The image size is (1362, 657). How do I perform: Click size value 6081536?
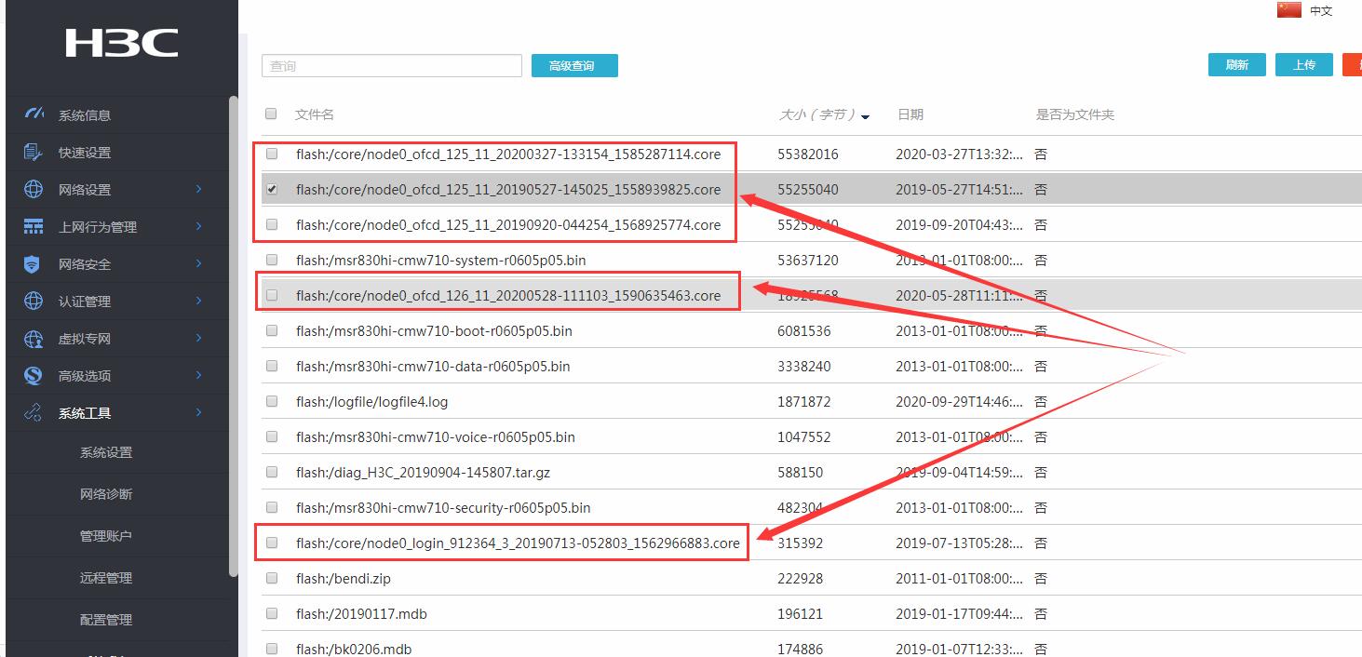coord(804,330)
